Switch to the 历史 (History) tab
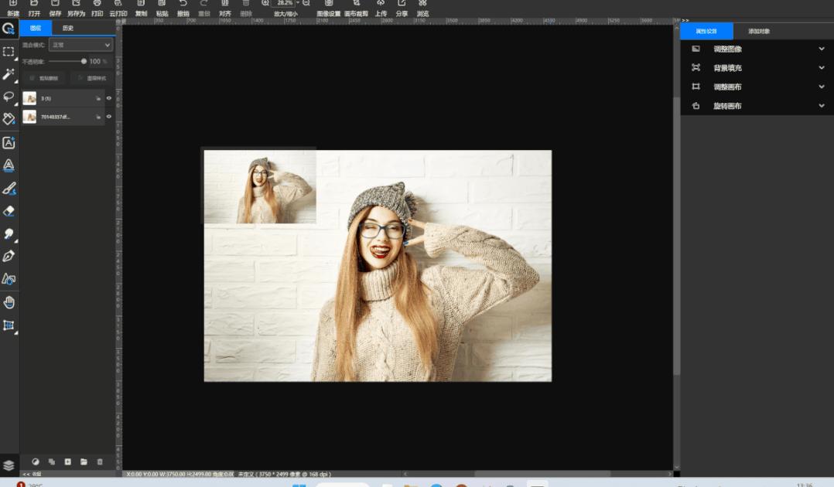 [68, 29]
